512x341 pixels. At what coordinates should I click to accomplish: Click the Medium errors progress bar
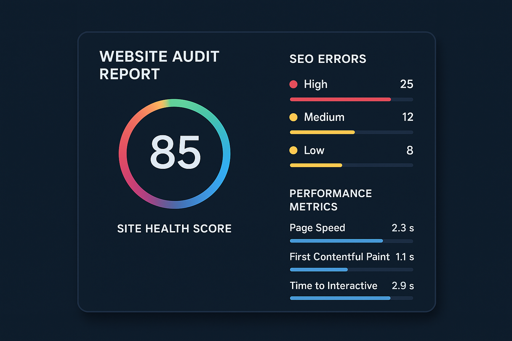tap(351, 132)
